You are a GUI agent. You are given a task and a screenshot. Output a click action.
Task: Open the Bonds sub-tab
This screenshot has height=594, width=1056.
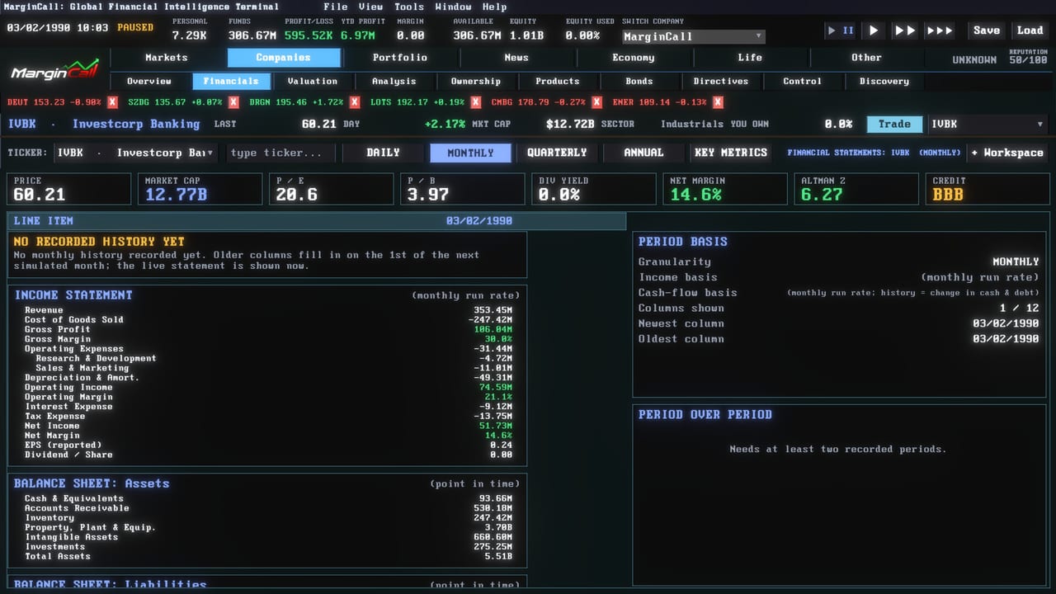pyautogui.click(x=639, y=81)
